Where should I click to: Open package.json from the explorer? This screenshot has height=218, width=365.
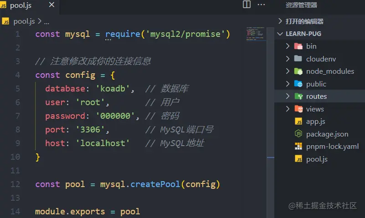327,134
